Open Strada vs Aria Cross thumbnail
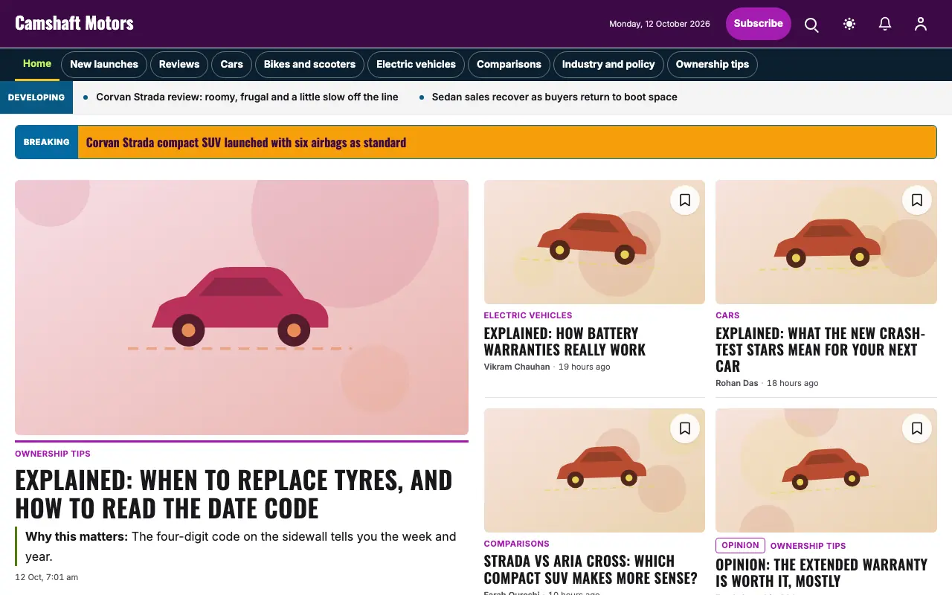952x595 pixels. (x=594, y=470)
